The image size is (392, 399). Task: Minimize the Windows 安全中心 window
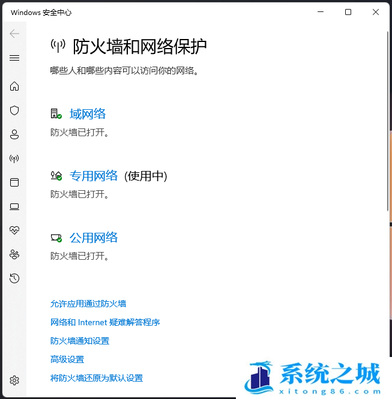321,12
